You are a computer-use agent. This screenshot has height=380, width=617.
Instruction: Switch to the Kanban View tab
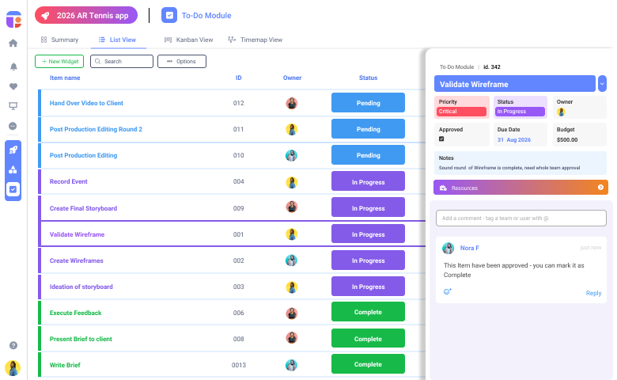point(188,40)
